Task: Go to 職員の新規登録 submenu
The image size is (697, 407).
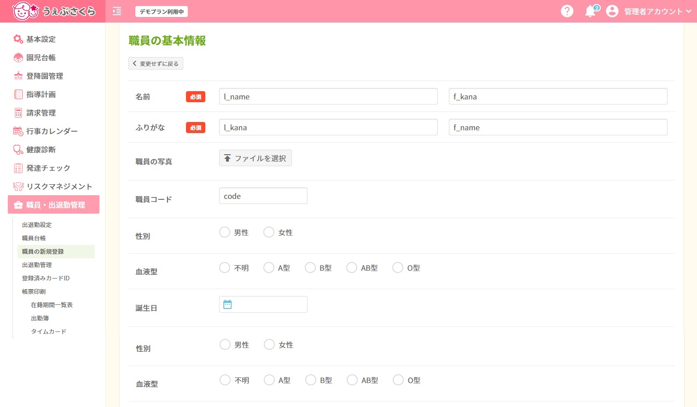Action: 56,251
